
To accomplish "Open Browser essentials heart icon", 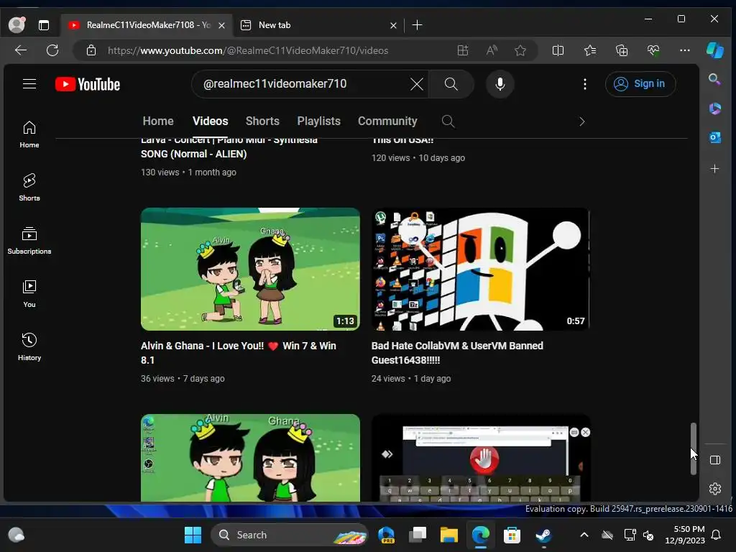I will tap(653, 50).
